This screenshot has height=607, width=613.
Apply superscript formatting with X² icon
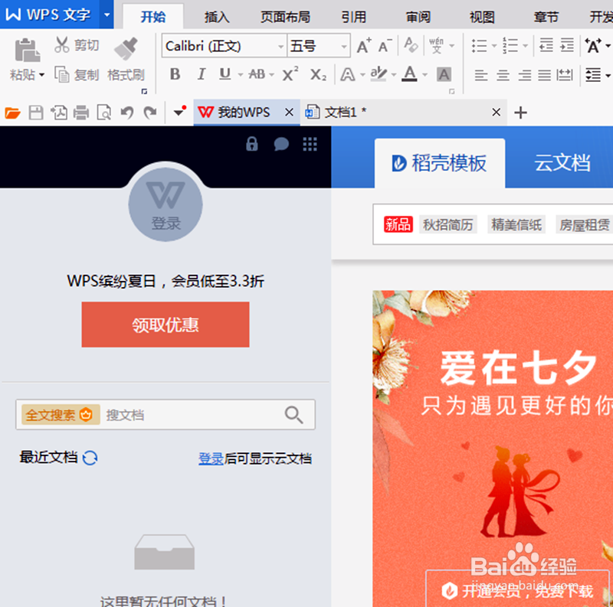click(x=290, y=74)
